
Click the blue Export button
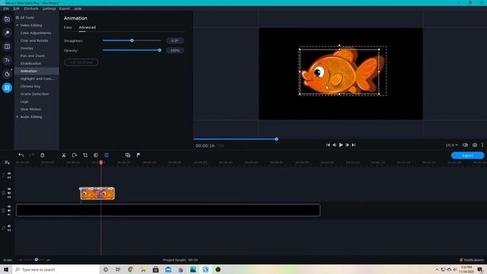(x=467, y=155)
